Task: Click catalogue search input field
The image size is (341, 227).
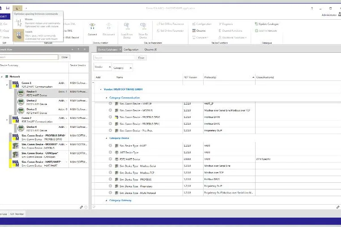Action: [114, 58]
